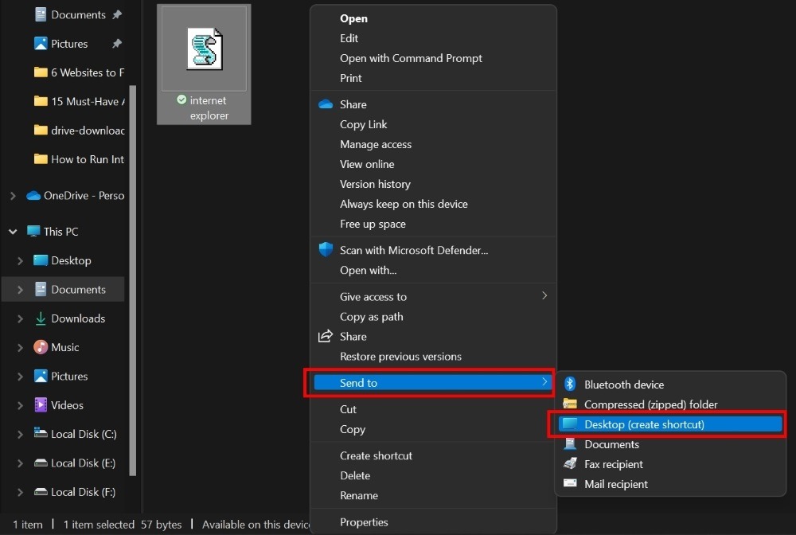Collapse the This PC tree node
This screenshot has width=796, height=535.
[x=13, y=231]
